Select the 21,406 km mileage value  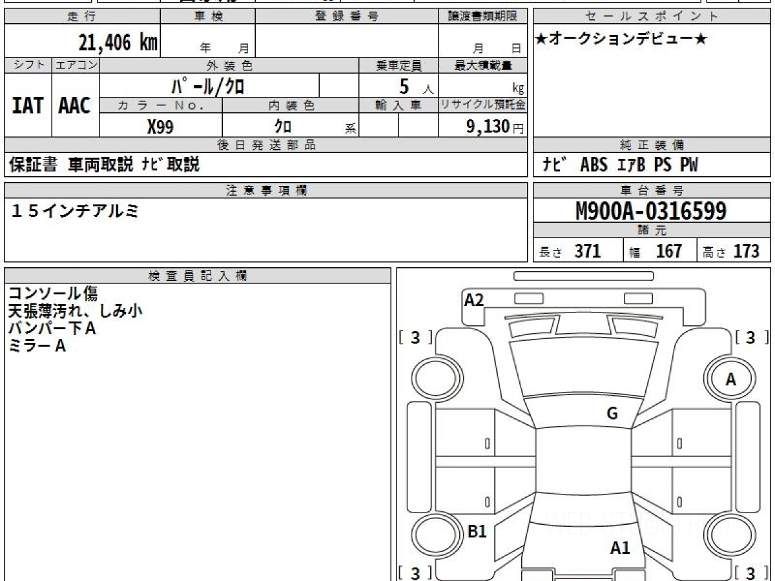coord(118,43)
